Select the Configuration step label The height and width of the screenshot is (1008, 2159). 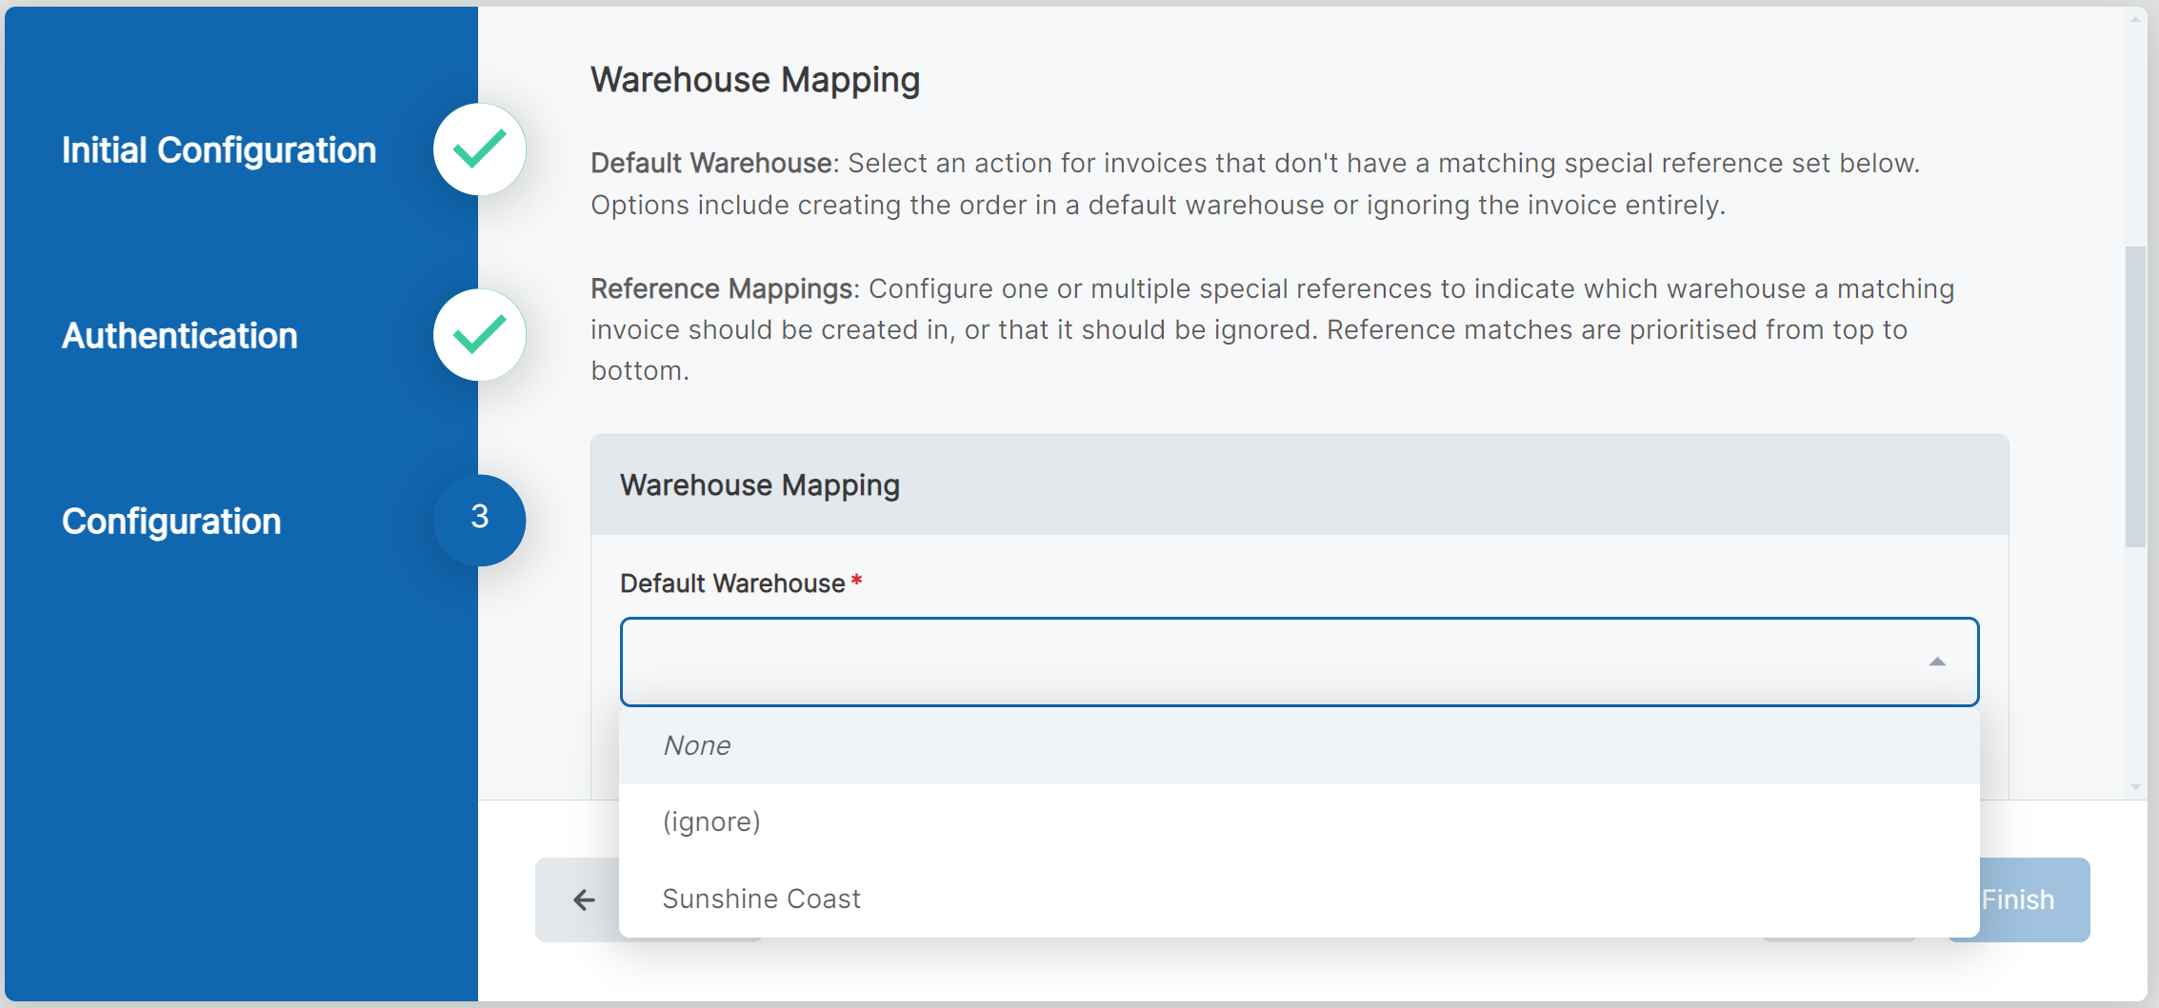171,522
